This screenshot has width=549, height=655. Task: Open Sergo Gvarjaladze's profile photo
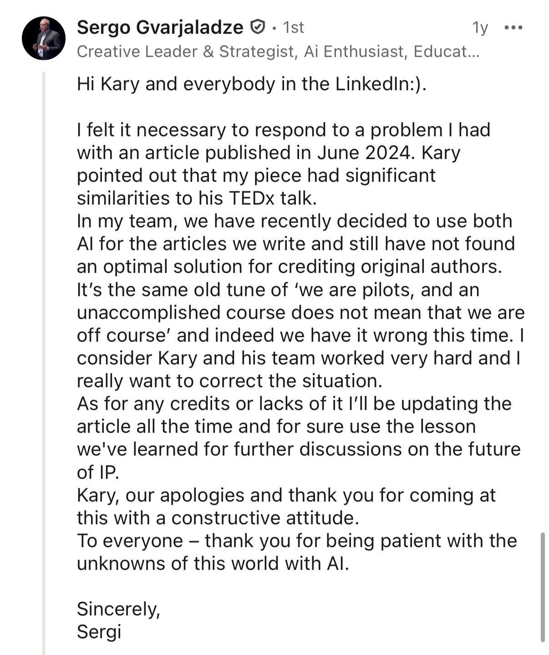(x=44, y=38)
